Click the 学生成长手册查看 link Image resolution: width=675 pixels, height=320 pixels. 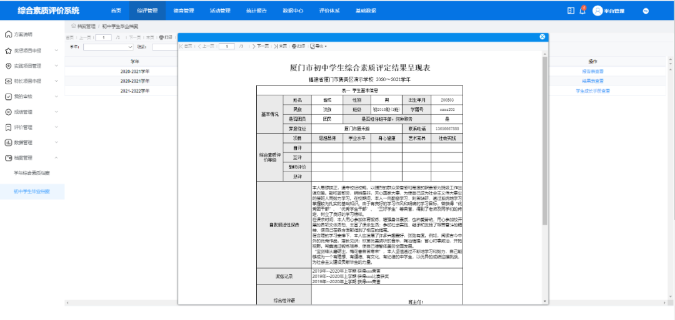coord(592,91)
